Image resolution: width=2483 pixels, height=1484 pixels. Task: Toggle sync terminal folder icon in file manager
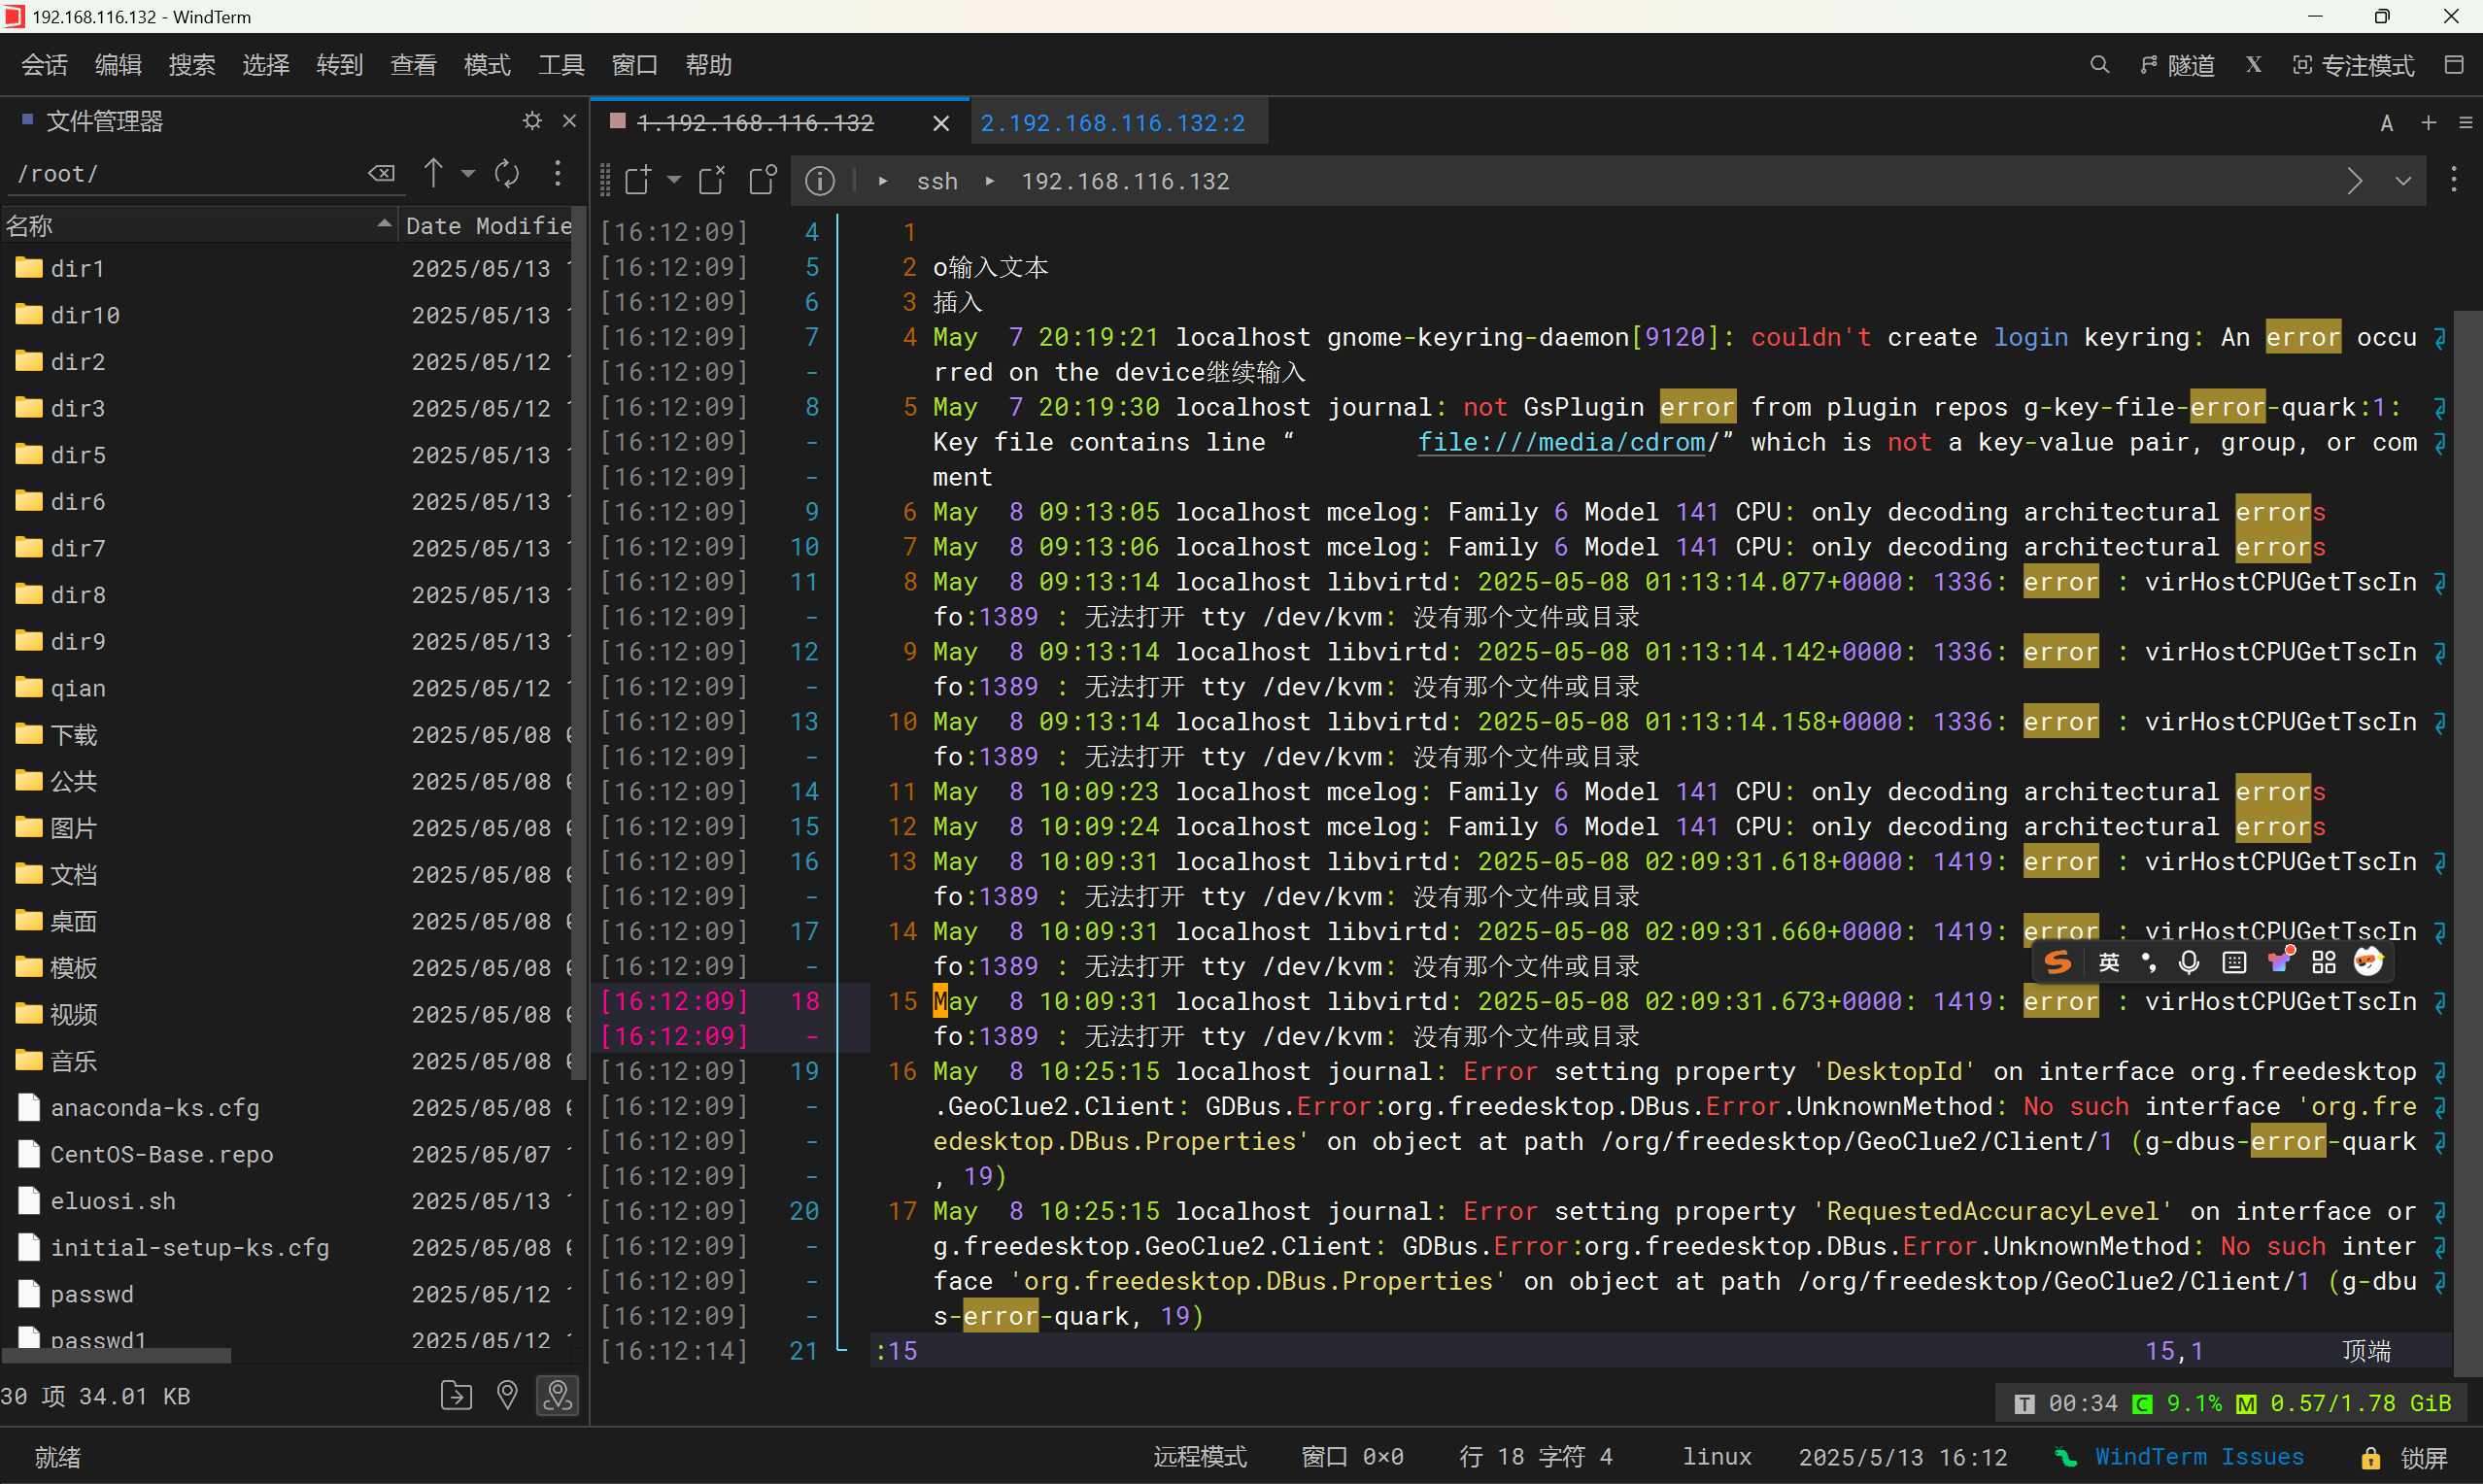point(557,1395)
